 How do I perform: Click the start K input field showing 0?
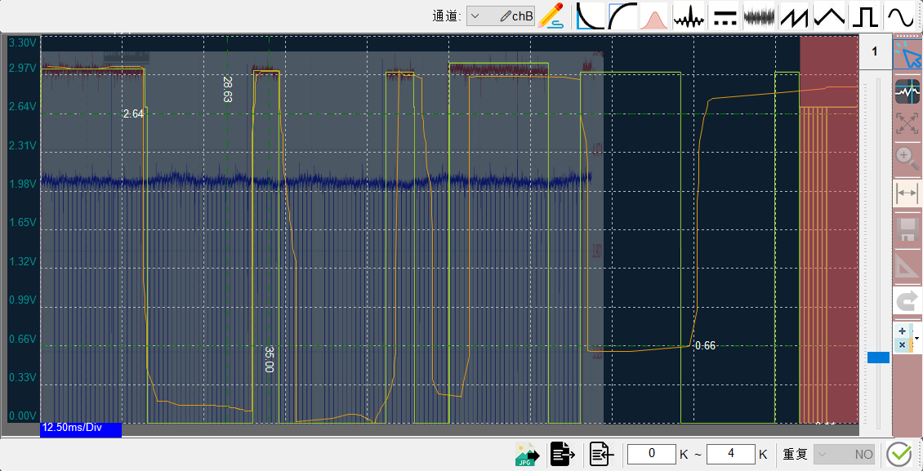[x=652, y=454]
